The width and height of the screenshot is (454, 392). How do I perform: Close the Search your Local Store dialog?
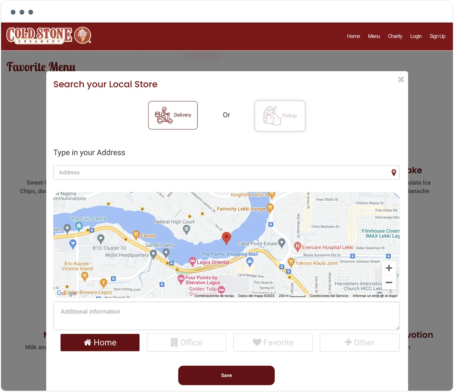[x=401, y=79]
